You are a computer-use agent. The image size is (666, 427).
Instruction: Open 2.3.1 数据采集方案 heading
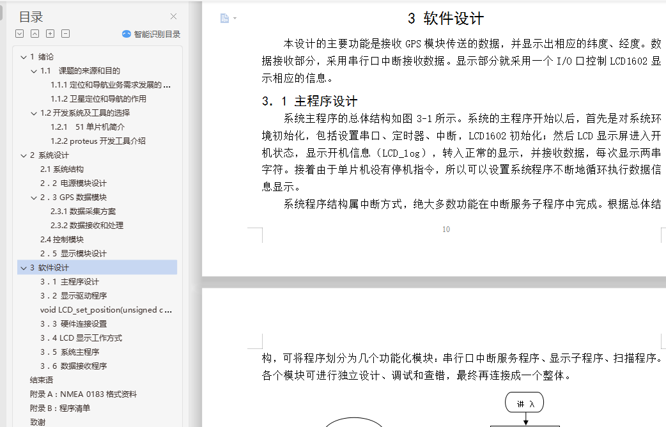coord(83,211)
